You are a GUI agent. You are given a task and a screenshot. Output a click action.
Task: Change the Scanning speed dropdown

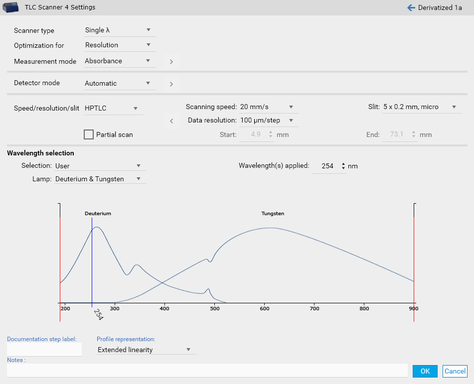[x=268, y=107]
